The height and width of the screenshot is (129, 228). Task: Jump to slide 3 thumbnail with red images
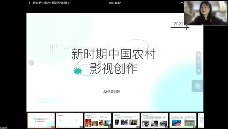click(x=98, y=120)
